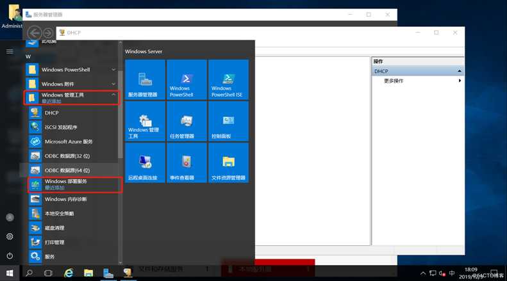The image size is (507, 281).
Task: Click the Windows Start button
Action: 10,273
